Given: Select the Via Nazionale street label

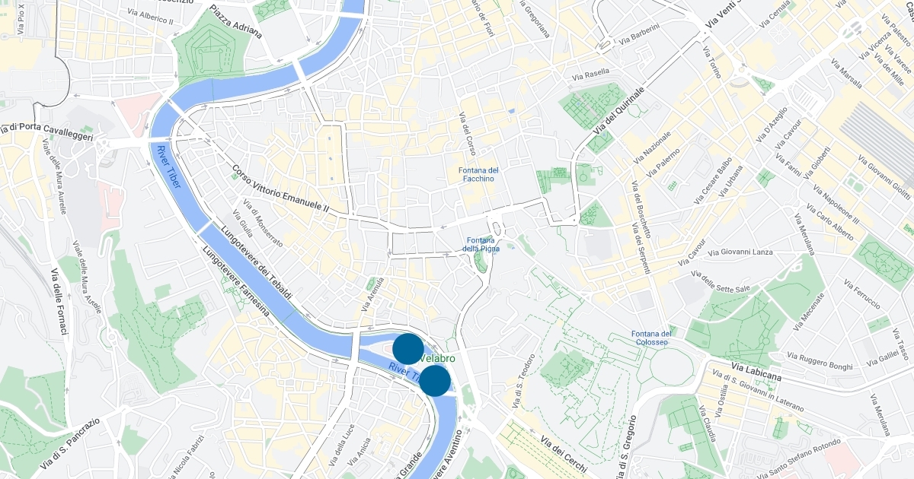Looking at the screenshot, I should [x=653, y=148].
